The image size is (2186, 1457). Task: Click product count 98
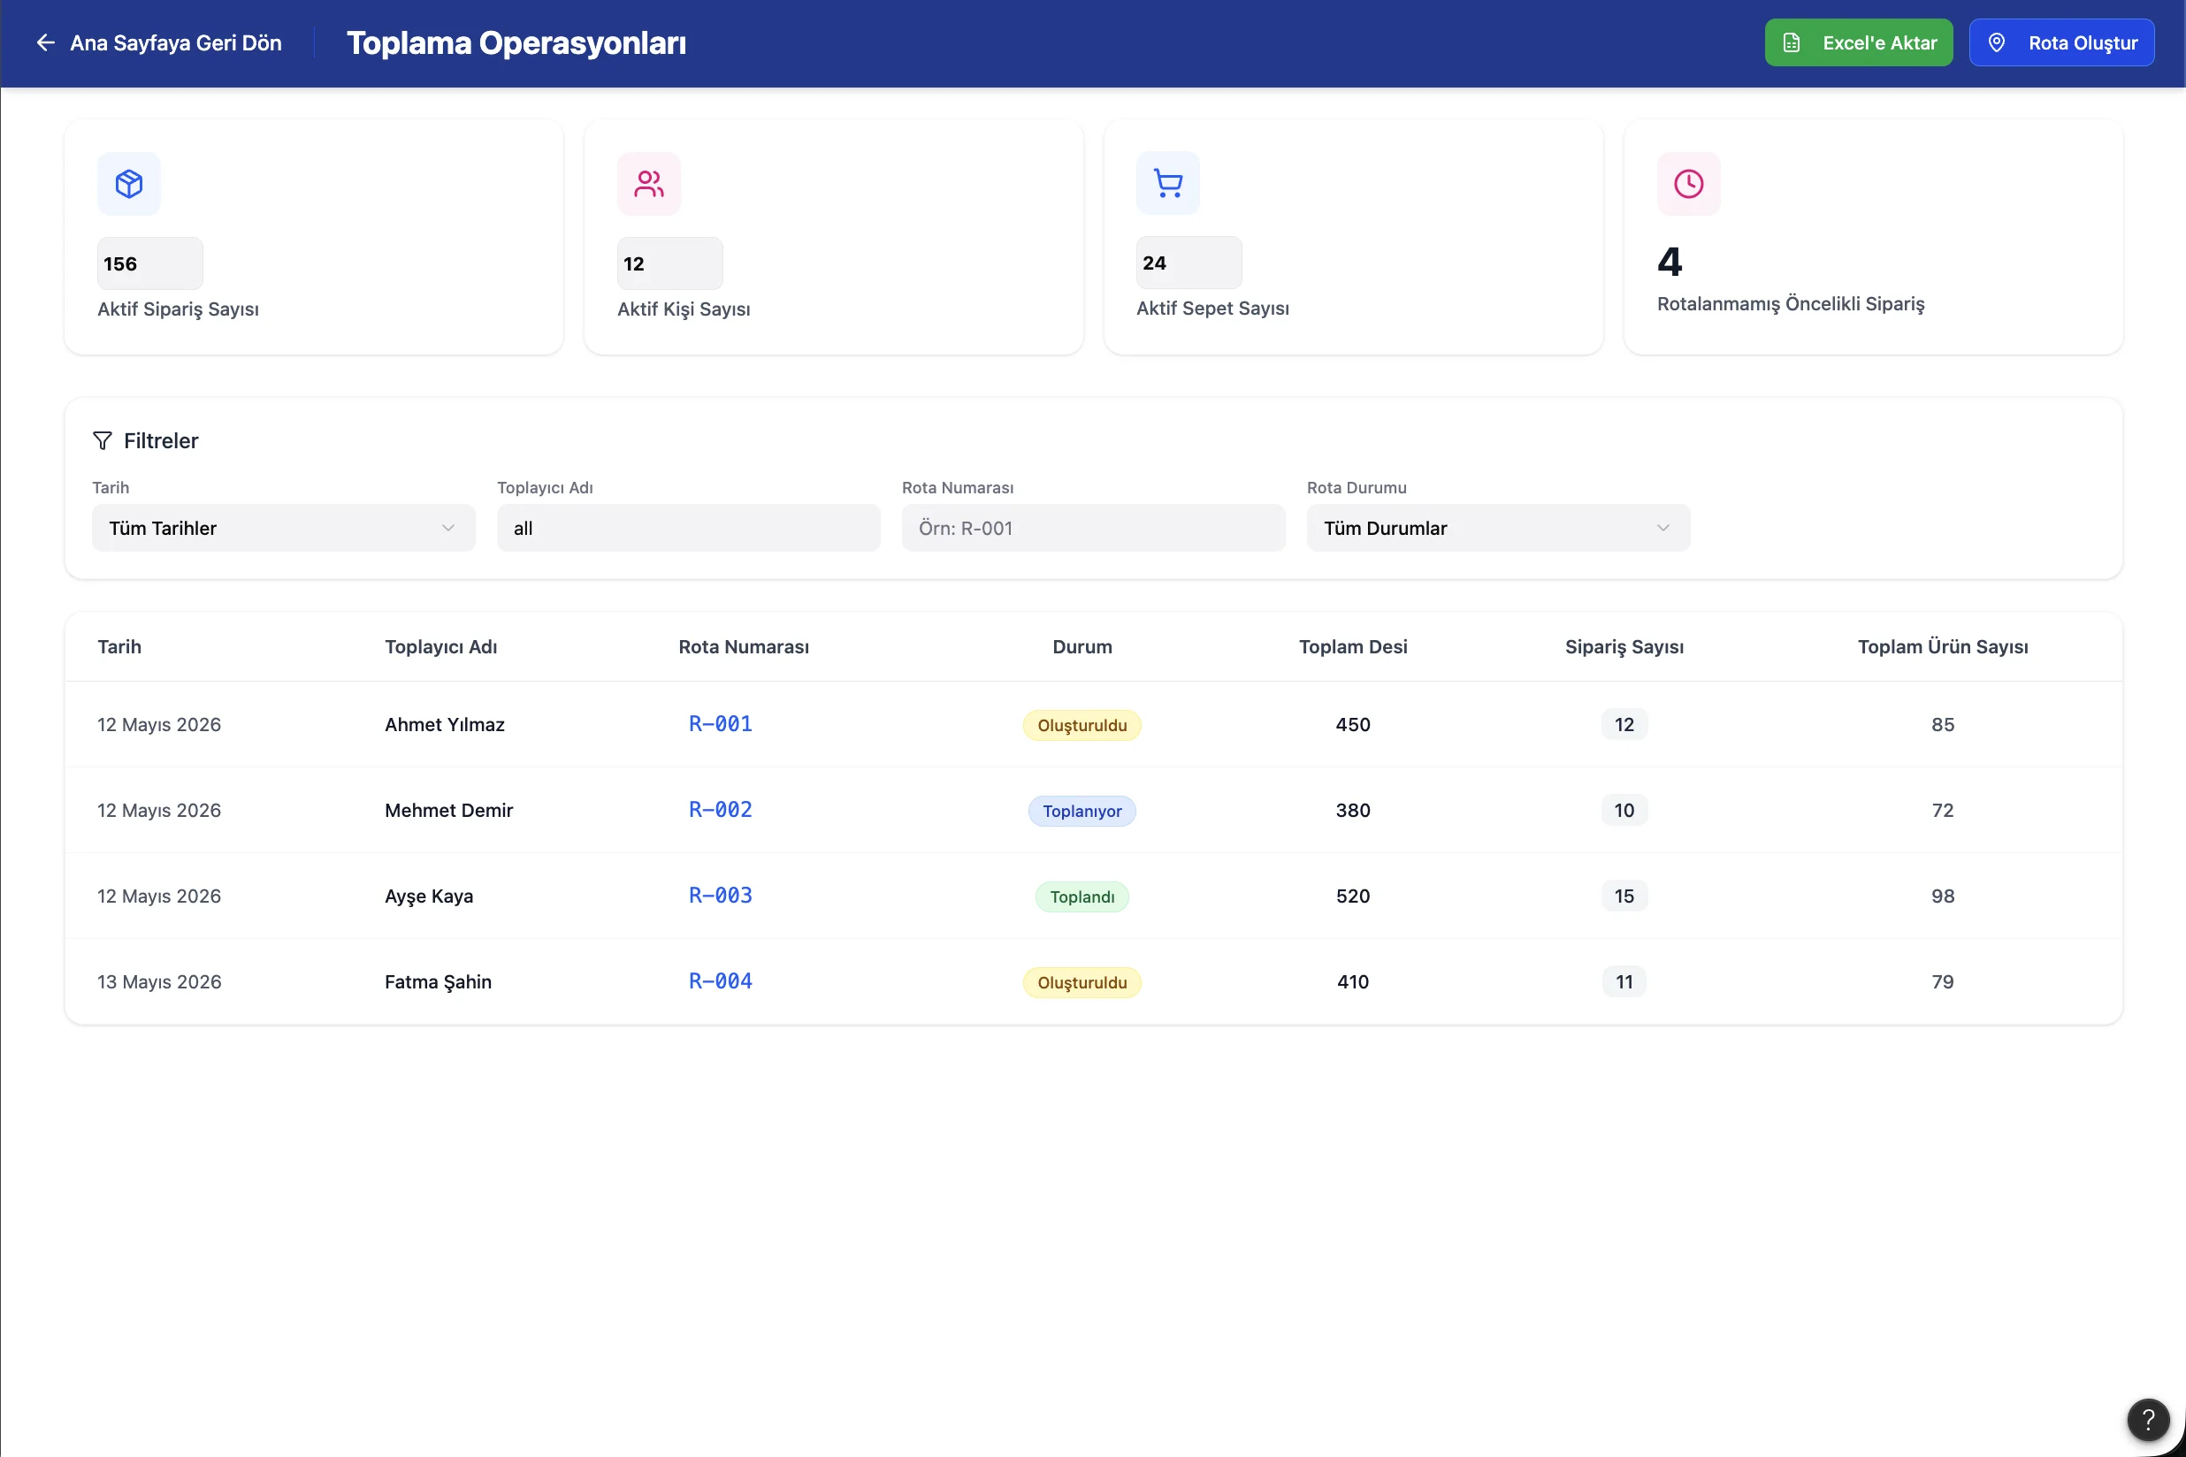(1943, 896)
